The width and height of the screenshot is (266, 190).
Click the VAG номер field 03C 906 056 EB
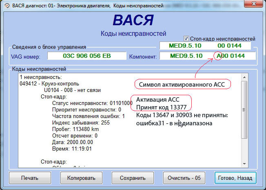click(87, 56)
